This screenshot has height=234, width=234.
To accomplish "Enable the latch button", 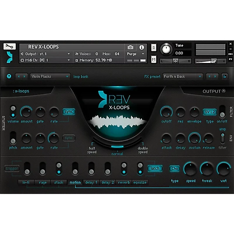I will click(x=155, y=168).
